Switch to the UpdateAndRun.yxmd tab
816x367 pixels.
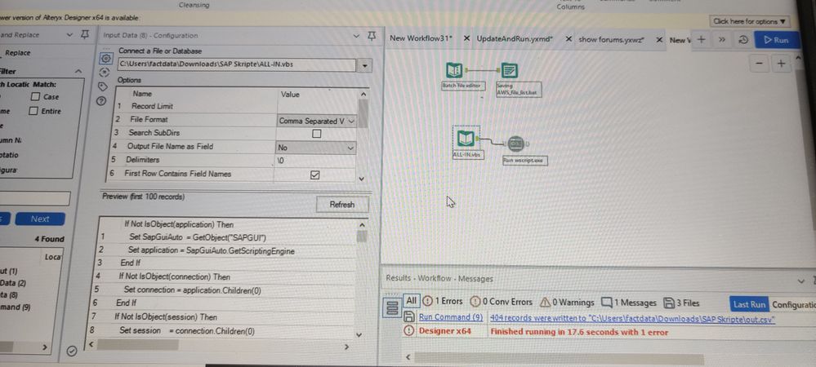(x=515, y=39)
